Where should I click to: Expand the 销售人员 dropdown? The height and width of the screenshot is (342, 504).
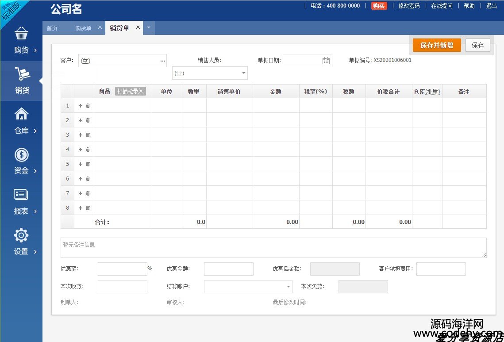coord(243,73)
